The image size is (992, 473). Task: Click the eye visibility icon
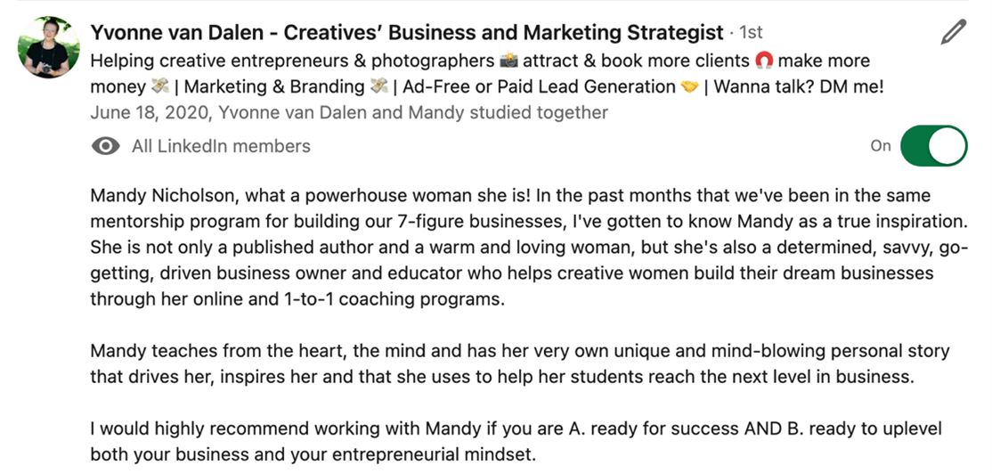(x=106, y=147)
